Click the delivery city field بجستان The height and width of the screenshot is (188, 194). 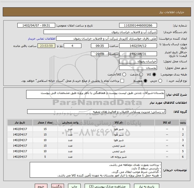138,68
